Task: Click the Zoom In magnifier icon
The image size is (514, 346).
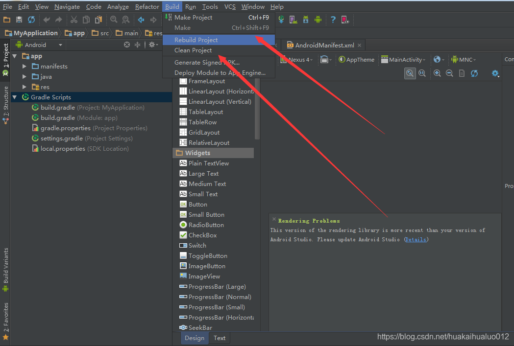Action: 437,73
